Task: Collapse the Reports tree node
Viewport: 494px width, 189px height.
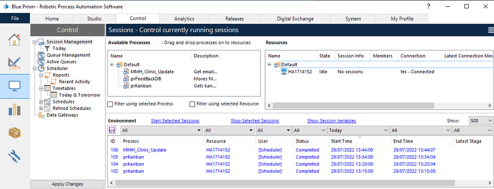Action: coord(41,75)
